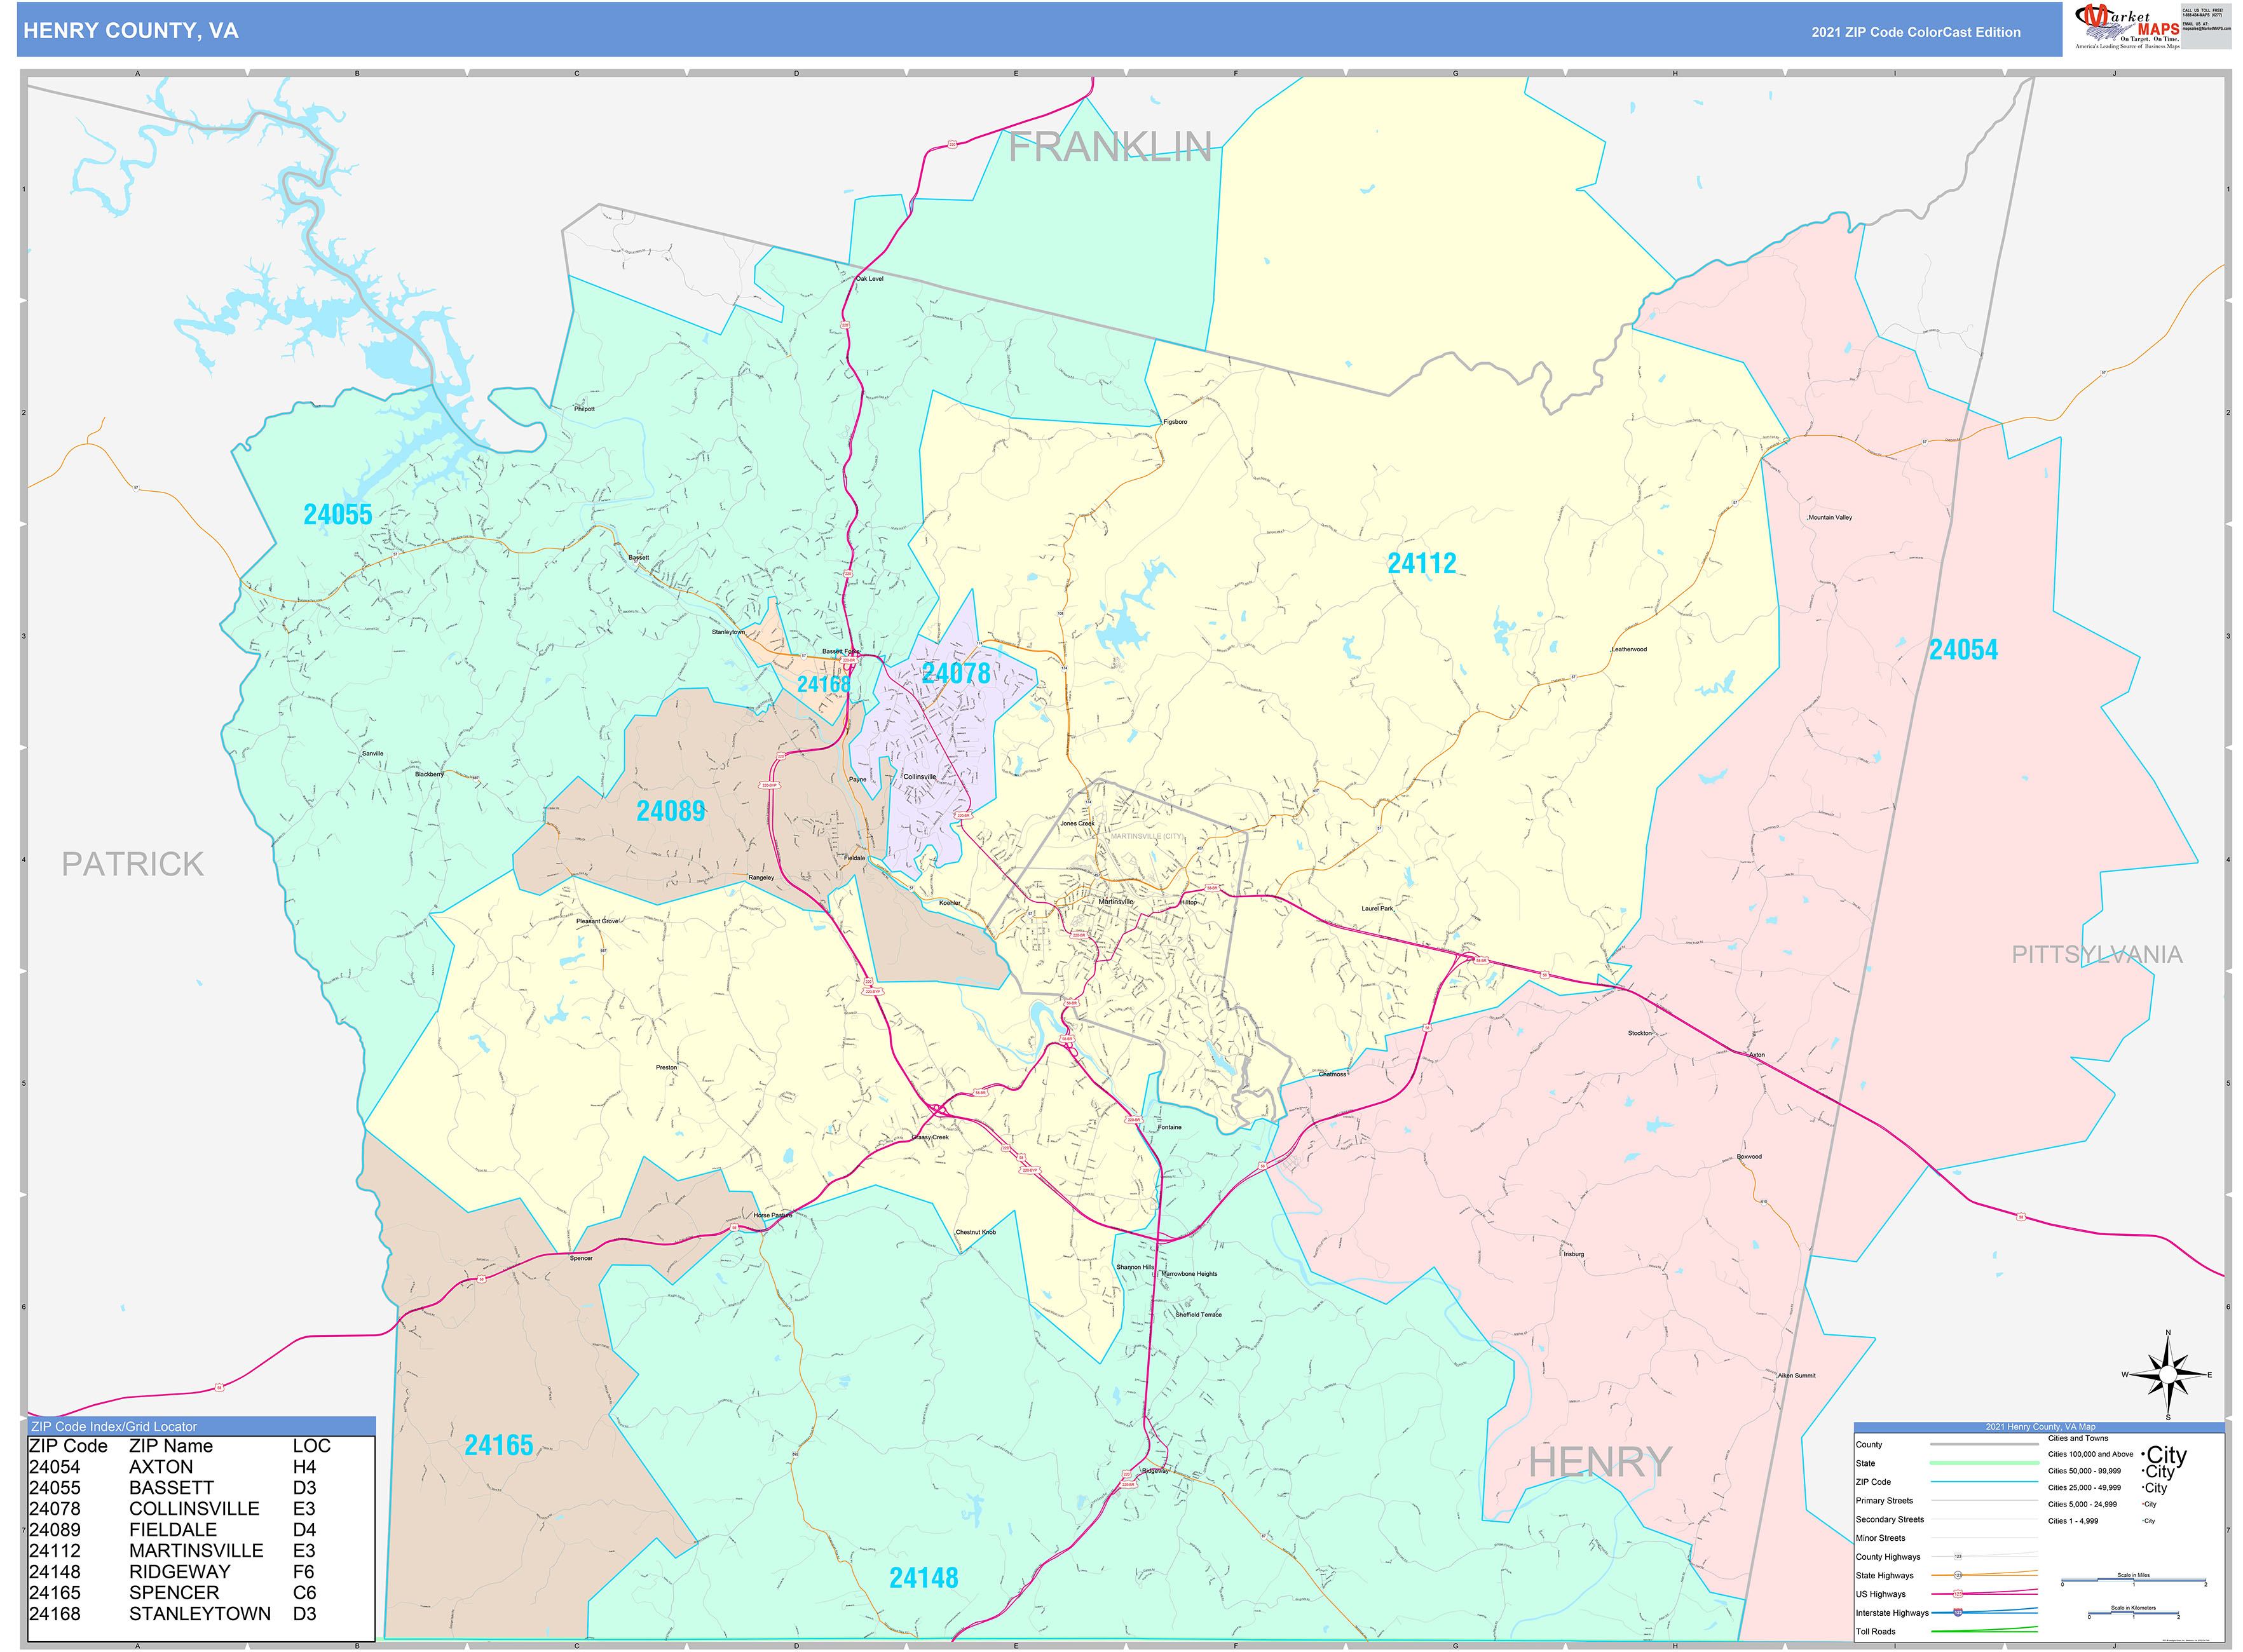Click the Irisburg place label

click(x=1572, y=1255)
